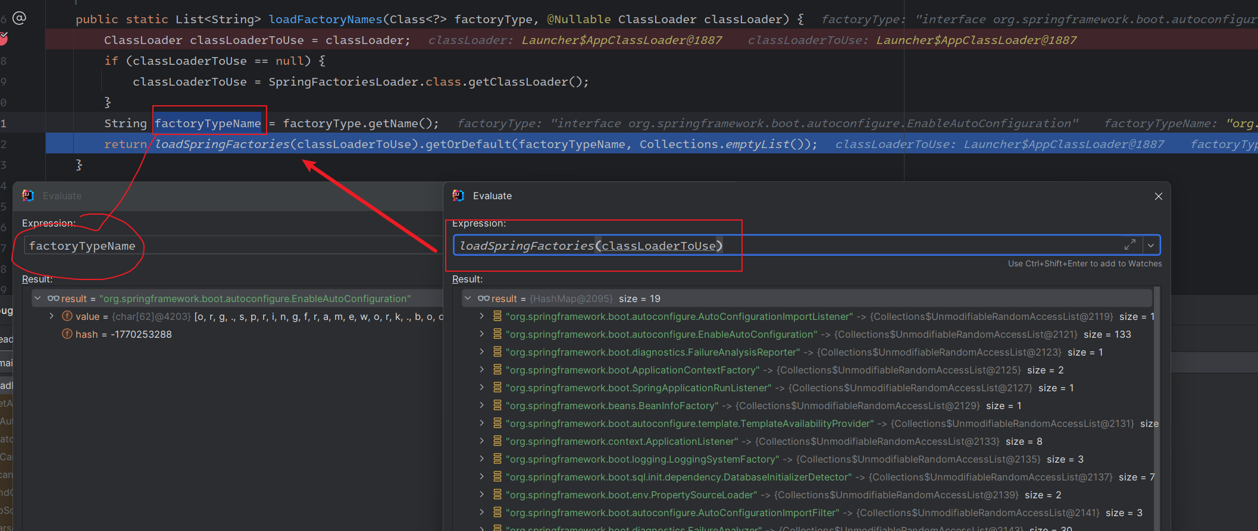
Task: Open the expression history dropdown
Action: click(x=1151, y=245)
